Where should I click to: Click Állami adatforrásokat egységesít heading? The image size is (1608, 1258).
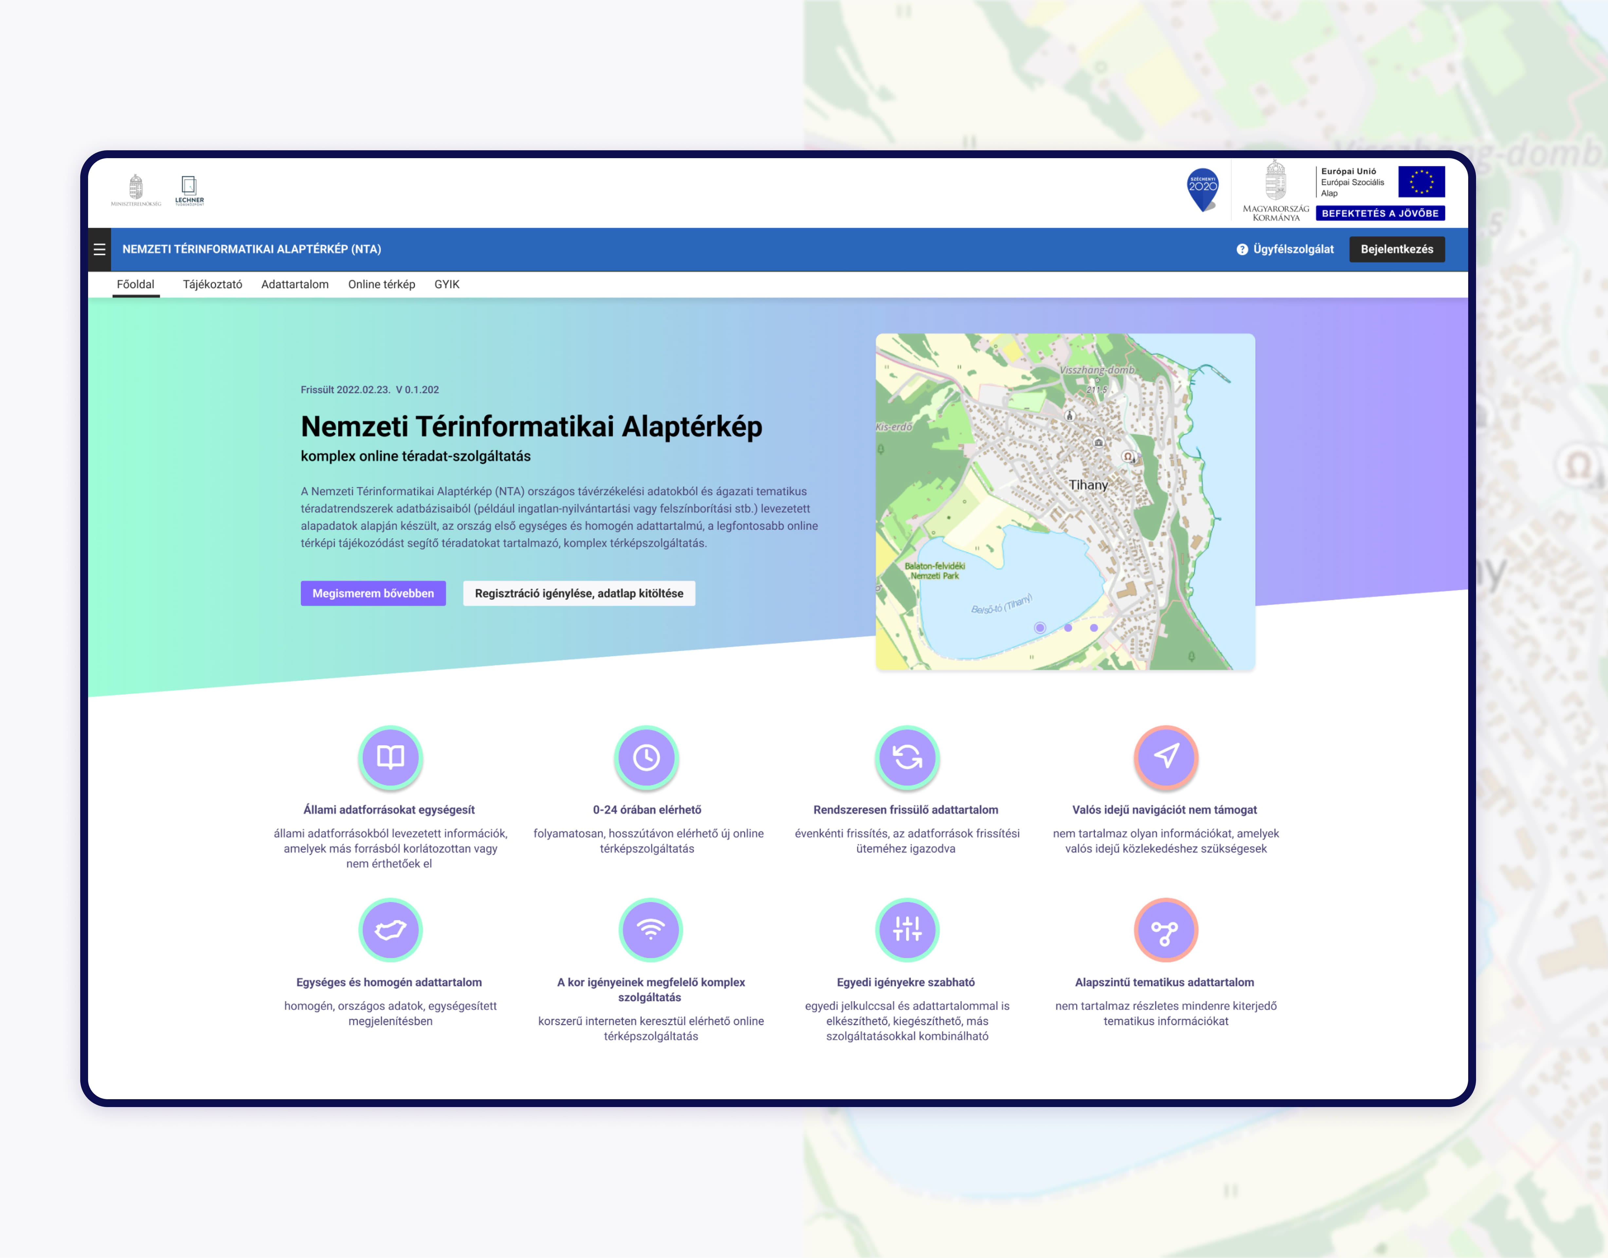[389, 809]
